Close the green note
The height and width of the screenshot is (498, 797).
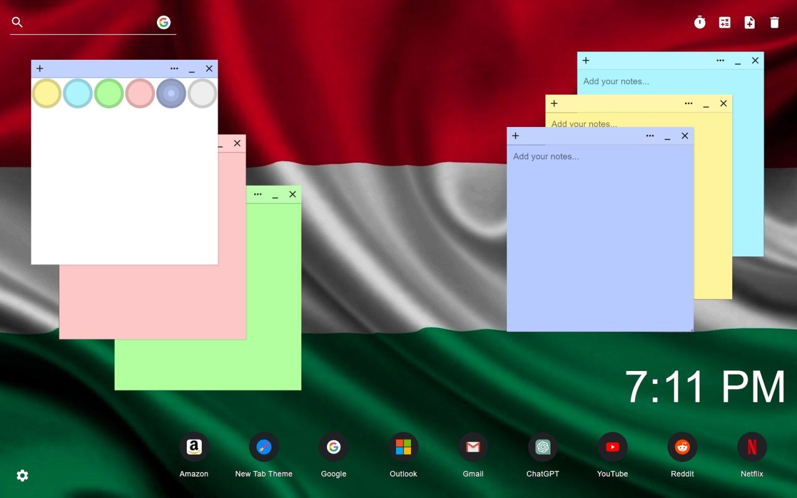pyautogui.click(x=293, y=194)
